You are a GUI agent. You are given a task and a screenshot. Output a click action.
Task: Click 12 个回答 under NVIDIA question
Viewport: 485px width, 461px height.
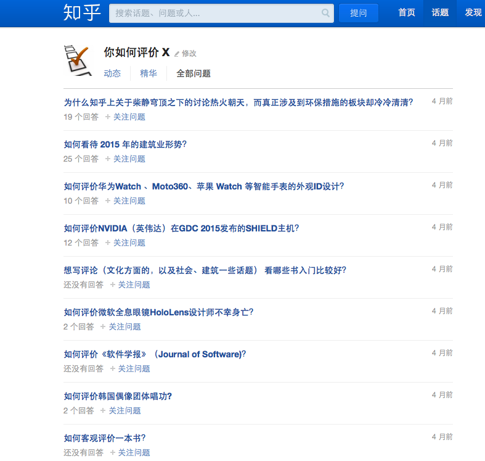[81, 243]
